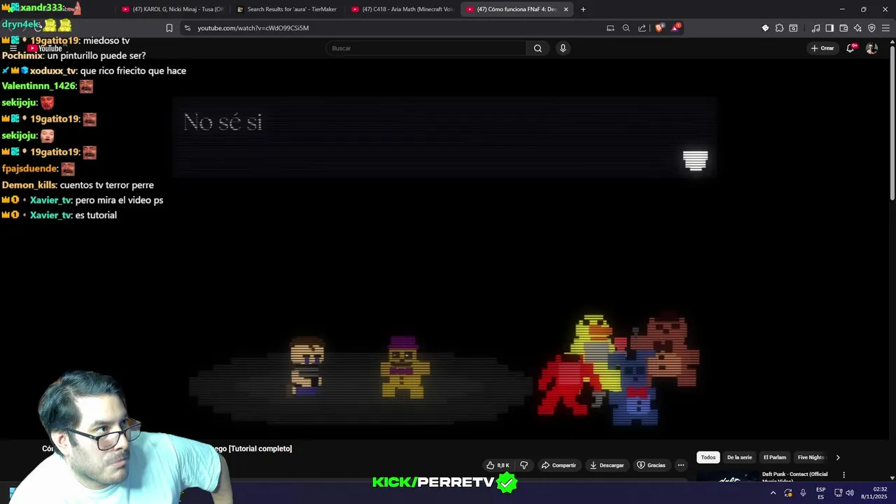Show more filter chips with right arrow
The width and height of the screenshot is (896, 504).
(x=838, y=458)
